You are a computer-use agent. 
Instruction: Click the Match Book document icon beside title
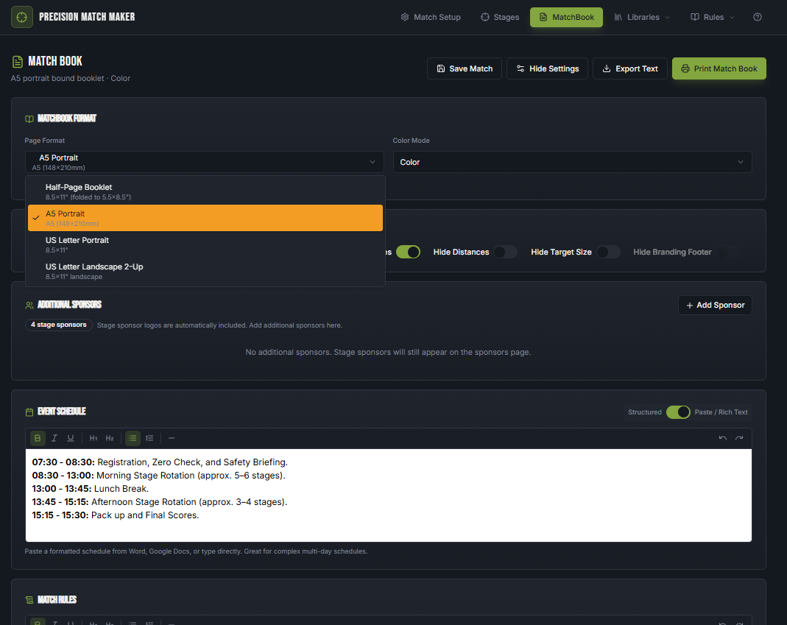point(18,62)
